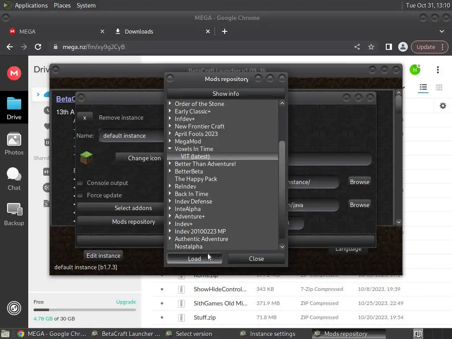Open MEGA three-dot more menu

coord(437,69)
